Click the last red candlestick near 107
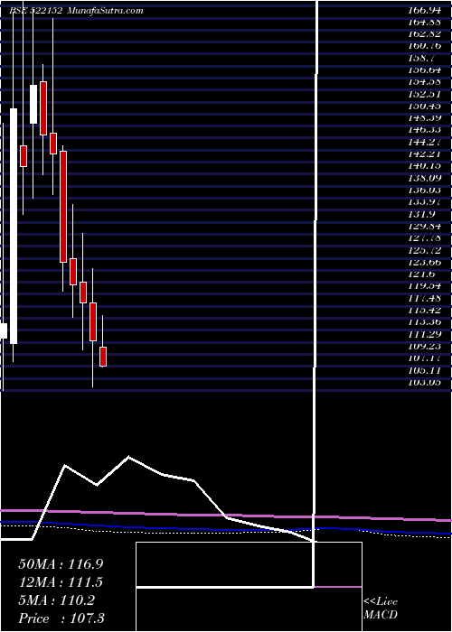452x632 pixels. [103, 357]
